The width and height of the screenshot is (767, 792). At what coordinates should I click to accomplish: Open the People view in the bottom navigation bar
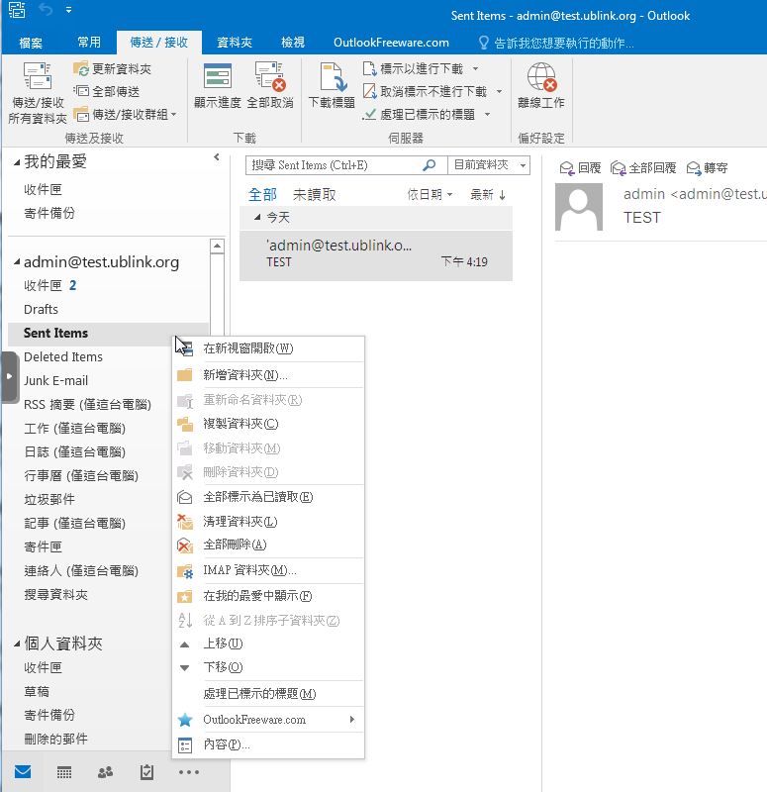105,772
